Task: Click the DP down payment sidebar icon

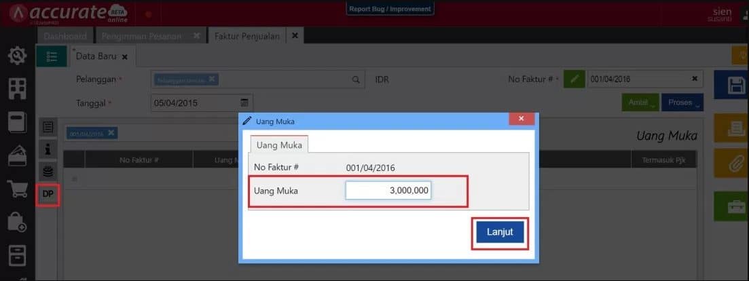Action: click(48, 195)
